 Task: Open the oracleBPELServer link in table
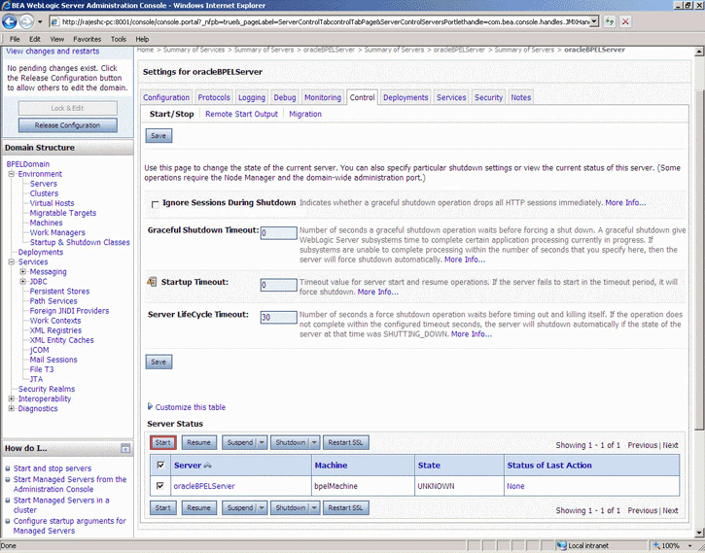(x=204, y=486)
